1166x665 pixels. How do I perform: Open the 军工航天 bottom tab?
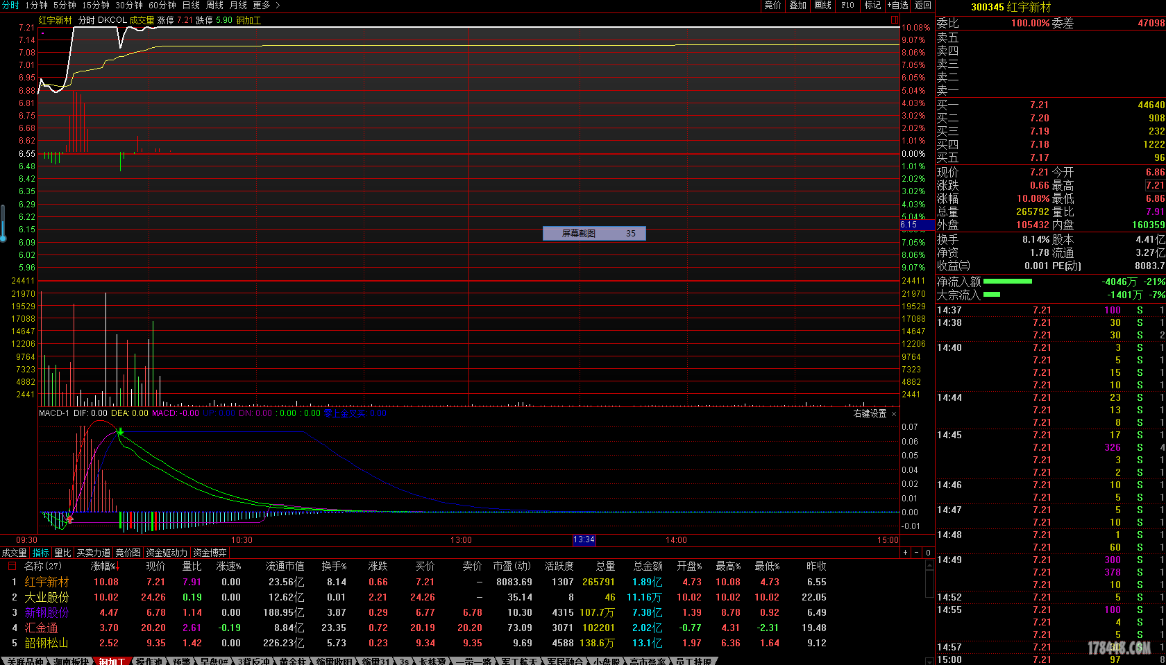click(x=519, y=661)
